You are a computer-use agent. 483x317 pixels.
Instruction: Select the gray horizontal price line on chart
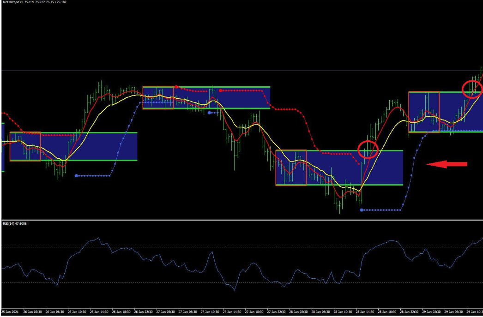coord(242,71)
